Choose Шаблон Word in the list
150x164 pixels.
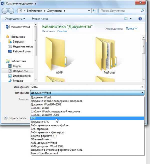87,108
